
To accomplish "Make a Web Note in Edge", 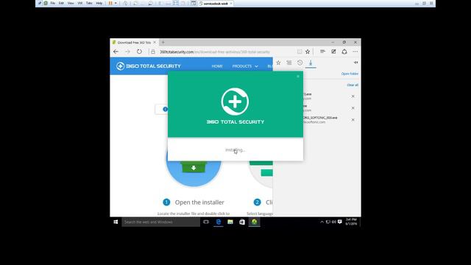I will point(333,52).
